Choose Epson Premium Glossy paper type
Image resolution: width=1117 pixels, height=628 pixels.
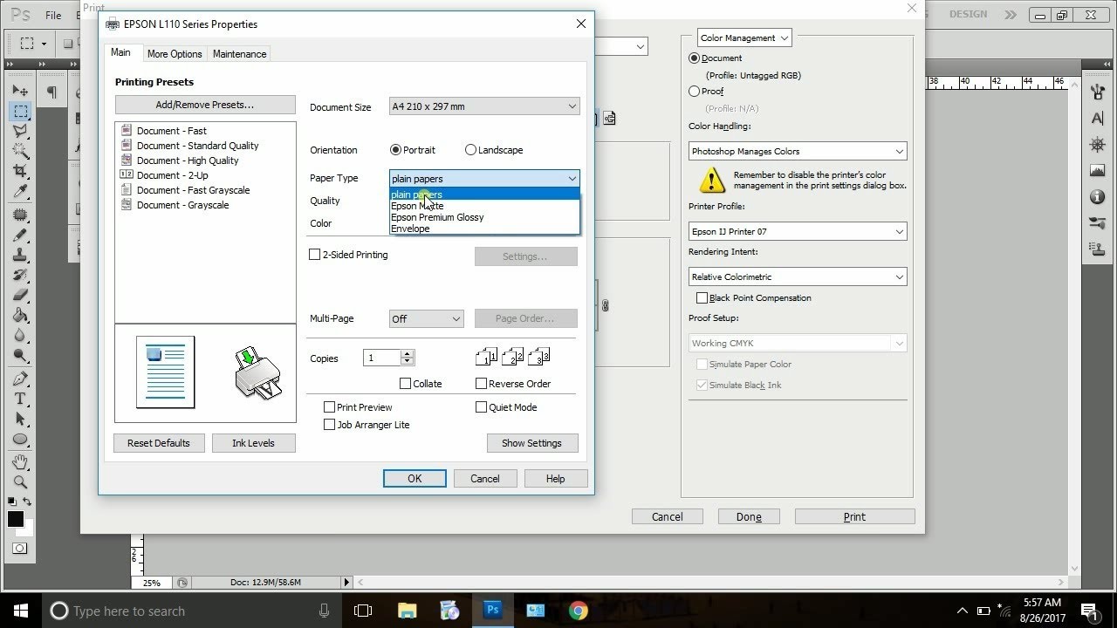(484, 217)
